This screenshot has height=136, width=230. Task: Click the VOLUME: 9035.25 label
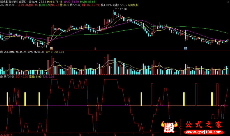(15, 52)
